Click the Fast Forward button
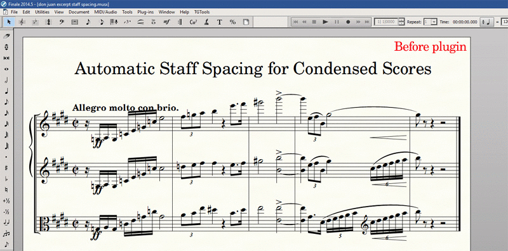Screen dimensions: 508x251 358,22
